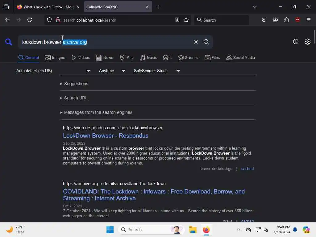Viewport: 316px width, 237px height.
Task: Open Copilot preview icon in taskbar
Action: pos(306,230)
